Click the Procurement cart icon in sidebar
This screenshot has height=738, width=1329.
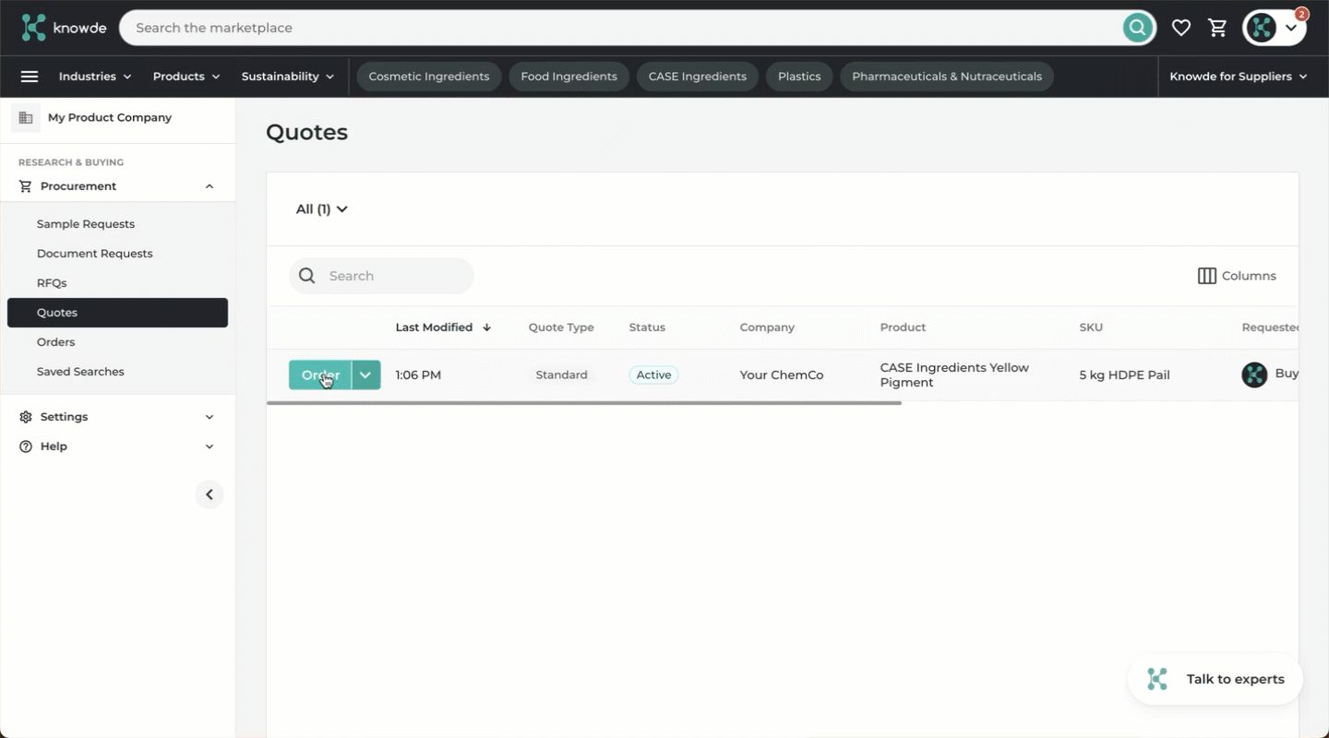pos(26,186)
